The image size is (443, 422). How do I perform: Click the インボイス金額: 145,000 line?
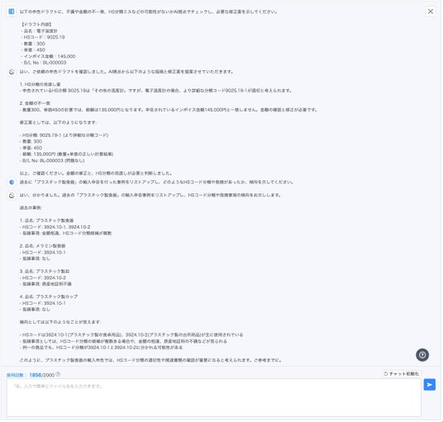tap(48, 56)
